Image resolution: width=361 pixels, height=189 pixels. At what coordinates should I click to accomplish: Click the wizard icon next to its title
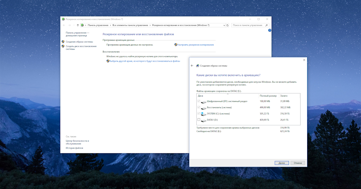tap(198, 65)
